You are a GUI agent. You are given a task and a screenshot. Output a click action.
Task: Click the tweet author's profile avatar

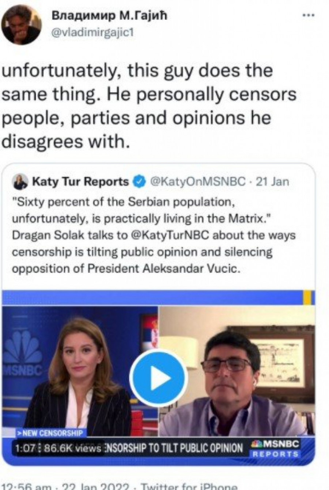point(21,25)
